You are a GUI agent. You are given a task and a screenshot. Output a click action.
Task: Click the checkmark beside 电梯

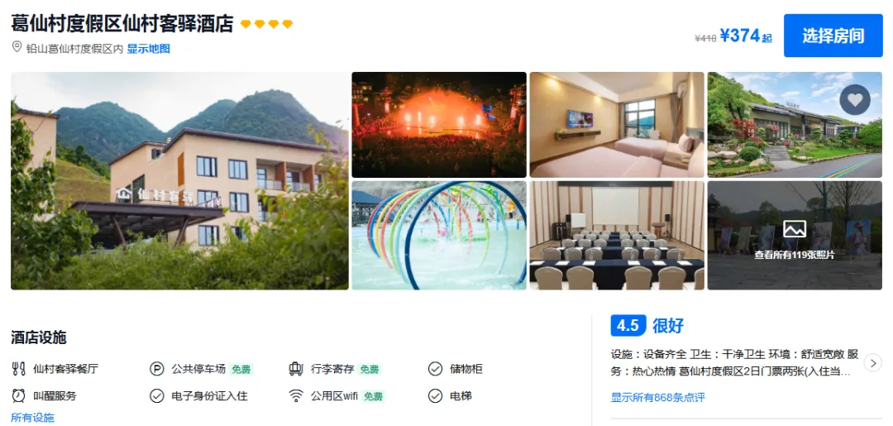tap(435, 396)
